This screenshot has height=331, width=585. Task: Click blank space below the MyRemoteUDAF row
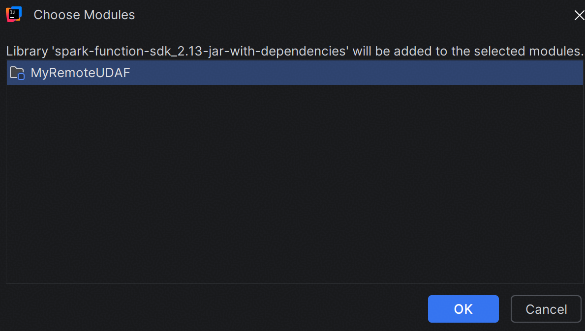tap(295, 184)
